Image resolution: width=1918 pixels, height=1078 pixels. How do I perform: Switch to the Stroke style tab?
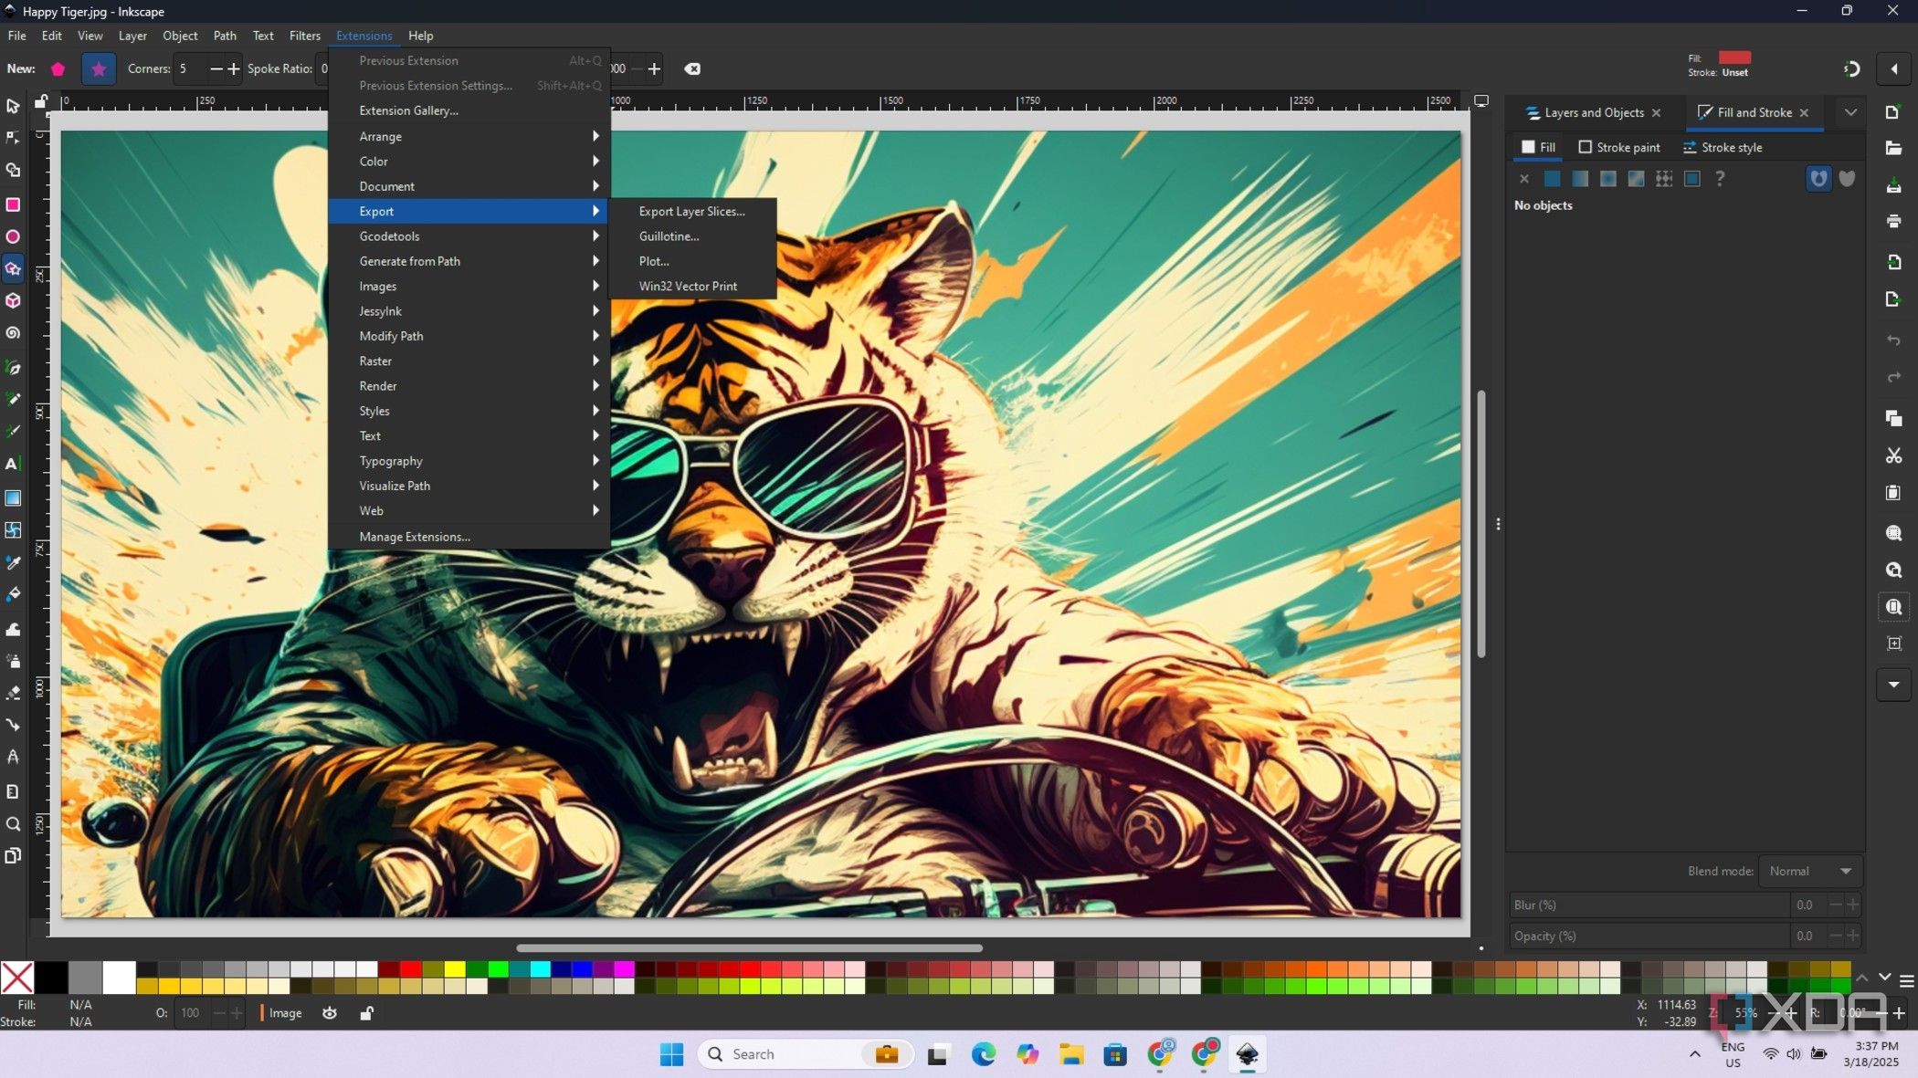(x=1723, y=147)
